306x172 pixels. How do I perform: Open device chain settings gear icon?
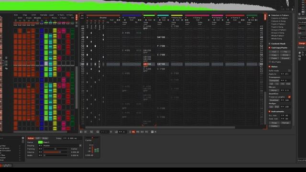point(23,138)
